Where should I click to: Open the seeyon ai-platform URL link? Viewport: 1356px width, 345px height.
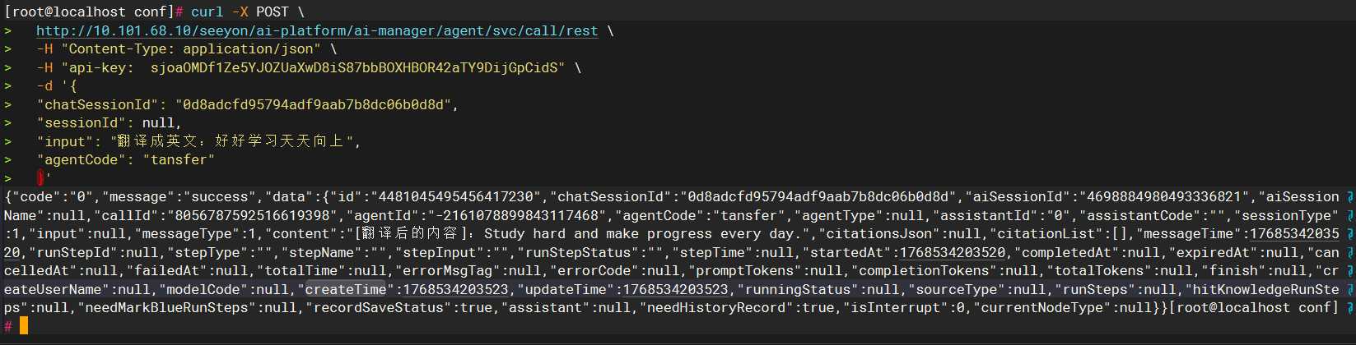[x=317, y=30]
